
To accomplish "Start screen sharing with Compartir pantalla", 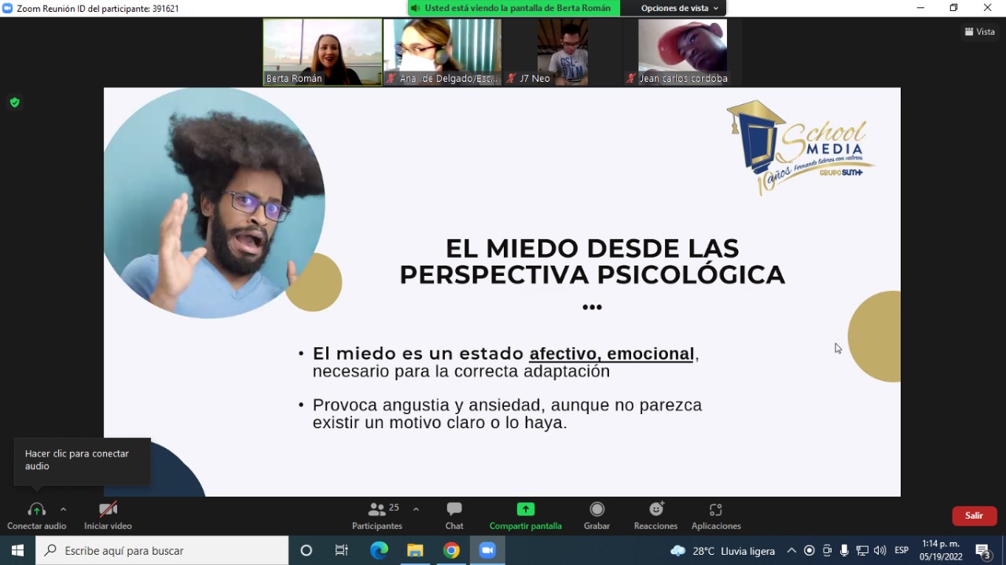I will tap(525, 516).
